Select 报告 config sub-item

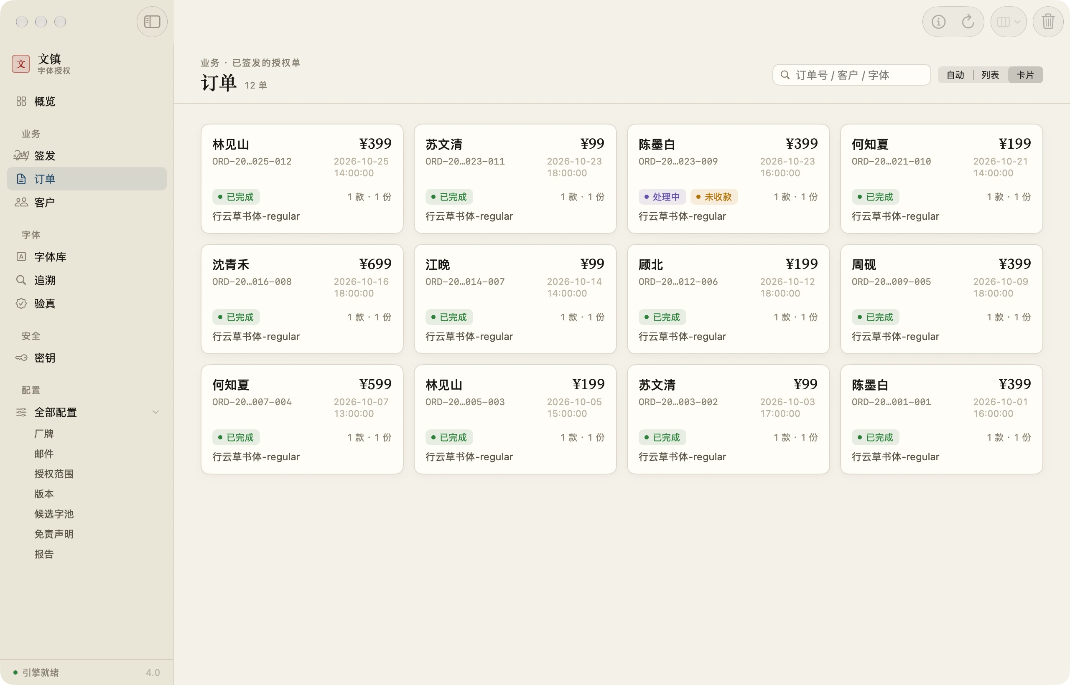coord(43,554)
